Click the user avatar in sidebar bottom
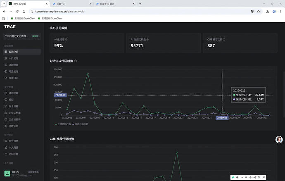 [7, 174]
